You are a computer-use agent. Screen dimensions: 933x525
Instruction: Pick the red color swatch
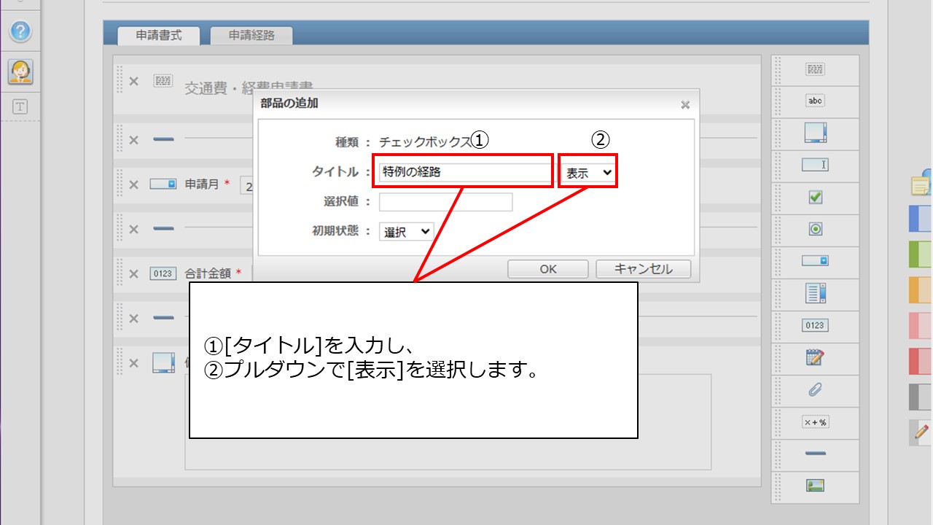point(921,361)
